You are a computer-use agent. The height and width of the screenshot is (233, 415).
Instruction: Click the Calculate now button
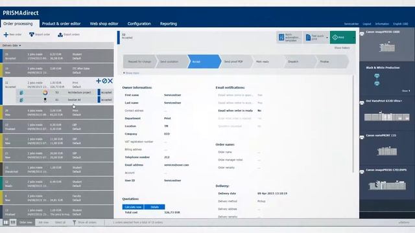(133, 207)
